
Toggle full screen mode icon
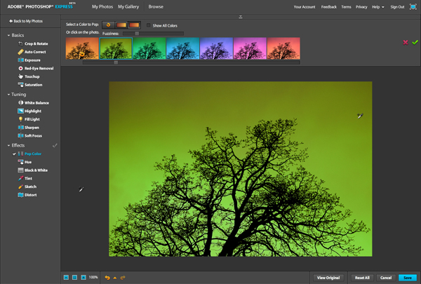413,7
